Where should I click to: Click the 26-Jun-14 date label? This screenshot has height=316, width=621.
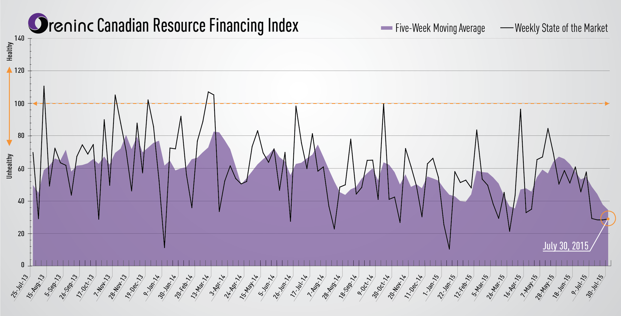[x=283, y=286]
